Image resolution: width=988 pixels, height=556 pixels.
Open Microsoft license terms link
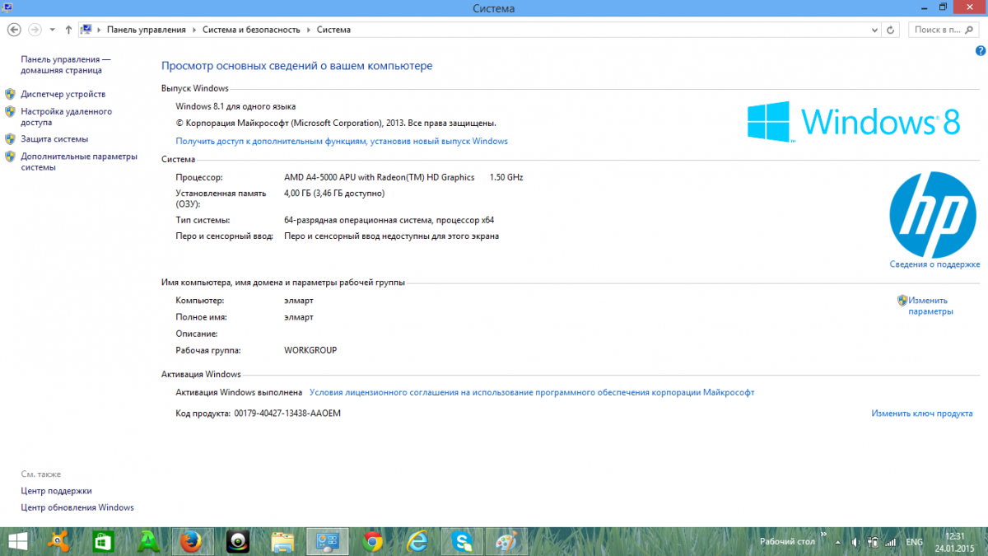coord(532,393)
